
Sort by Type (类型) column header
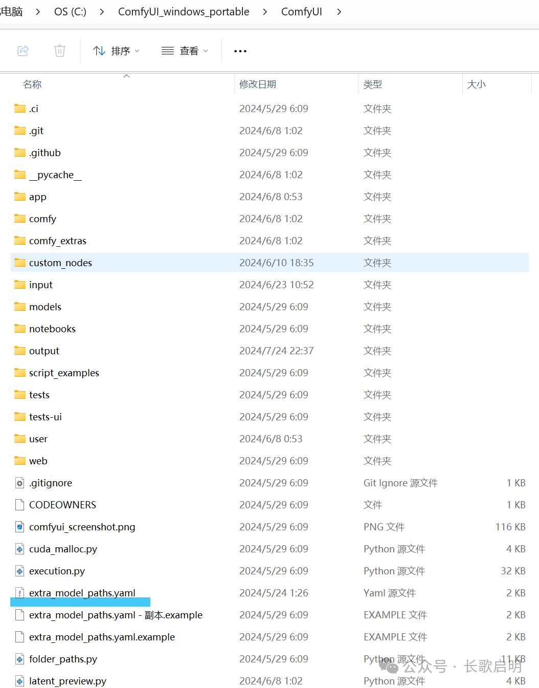tap(373, 84)
